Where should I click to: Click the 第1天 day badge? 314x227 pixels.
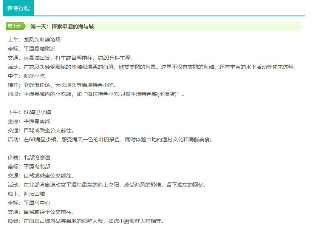click(x=15, y=26)
